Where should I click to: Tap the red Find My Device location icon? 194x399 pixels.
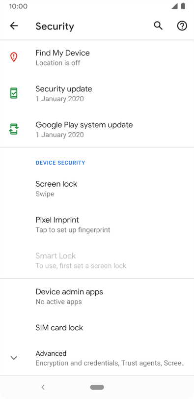tap(14, 57)
